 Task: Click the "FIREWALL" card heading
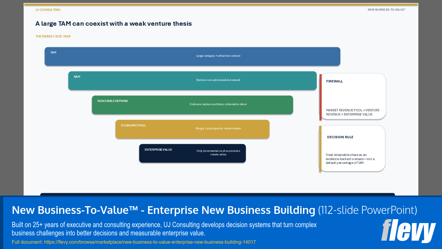tap(335, 81)
